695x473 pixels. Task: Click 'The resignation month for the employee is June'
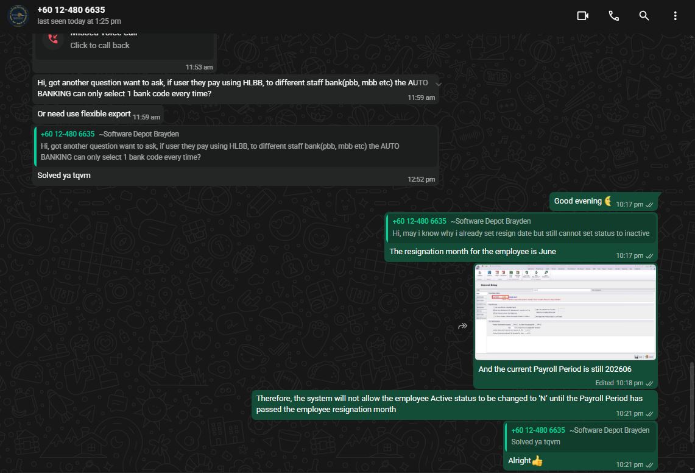473,252
